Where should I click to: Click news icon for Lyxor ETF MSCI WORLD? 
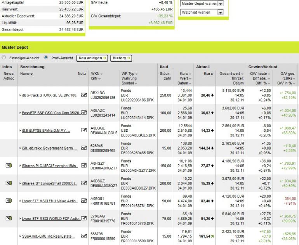click(x=9, y=219)
